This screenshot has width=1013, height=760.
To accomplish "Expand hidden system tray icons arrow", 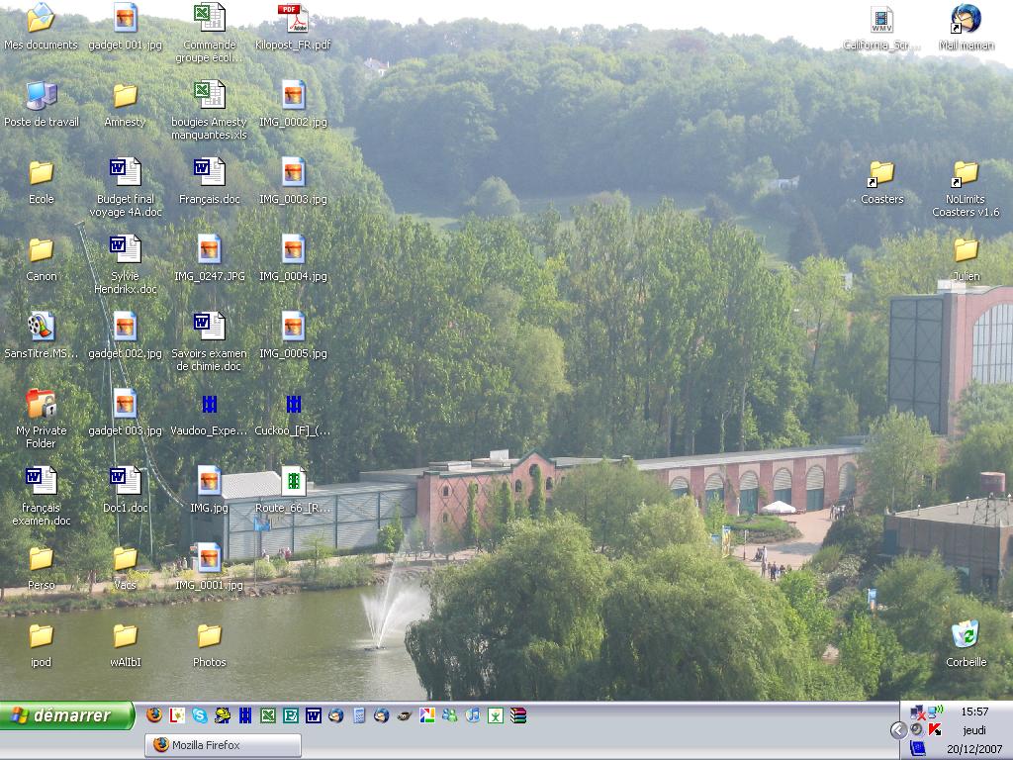I will 898,730.
